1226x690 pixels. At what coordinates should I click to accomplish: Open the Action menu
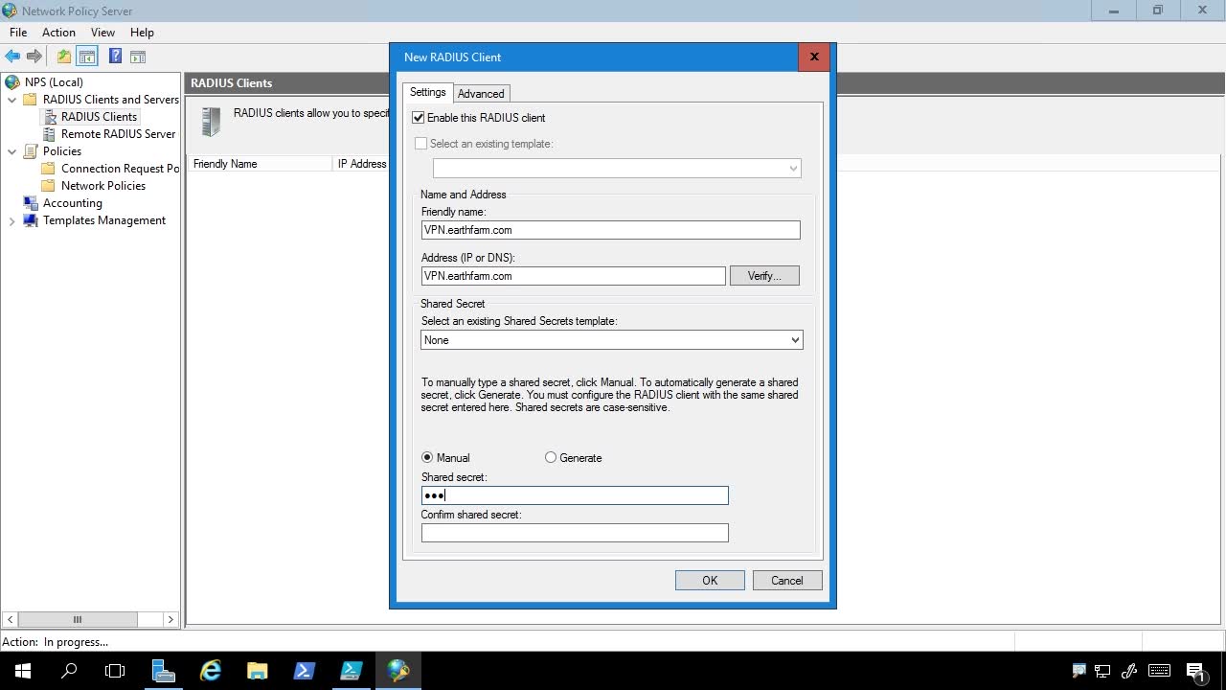pyautogui.click(x=58, y=33)
